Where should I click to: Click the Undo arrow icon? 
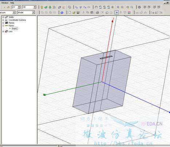(x=107, y=12)
